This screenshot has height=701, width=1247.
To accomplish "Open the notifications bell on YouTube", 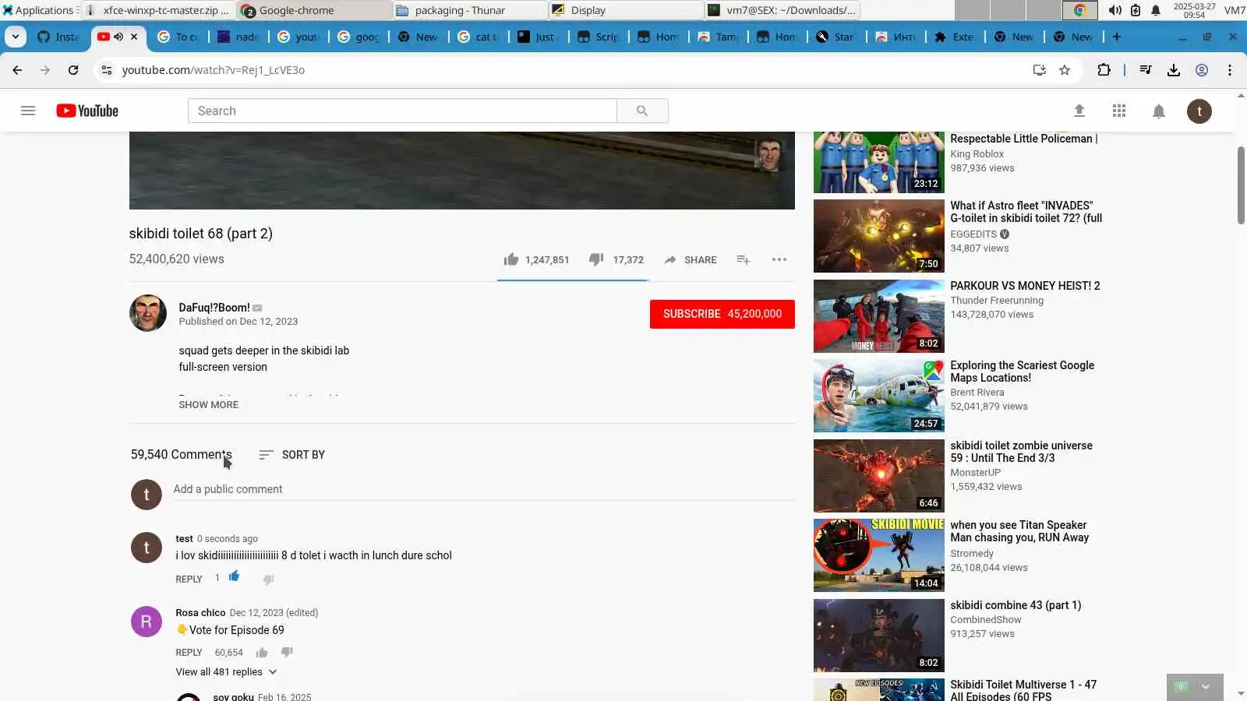I will pyautogui.click(x=1159, y=111).
